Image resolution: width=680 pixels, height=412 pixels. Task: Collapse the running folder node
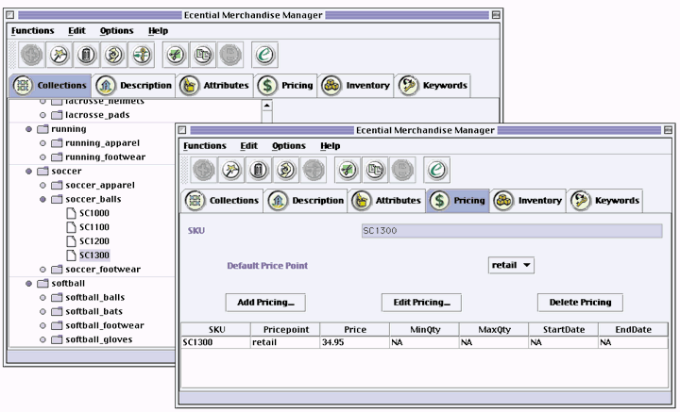tap(28, 129)
